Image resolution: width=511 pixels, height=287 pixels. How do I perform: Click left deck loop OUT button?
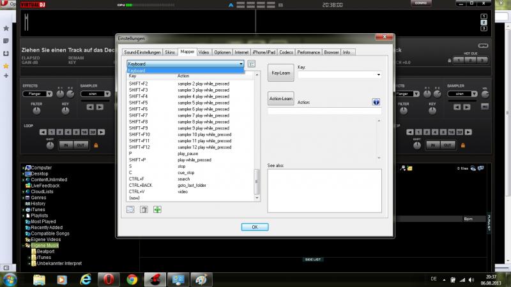(x=80, y=145)
